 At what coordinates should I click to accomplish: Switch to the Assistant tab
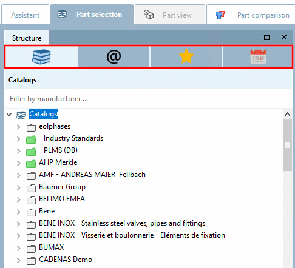[25, 15]
